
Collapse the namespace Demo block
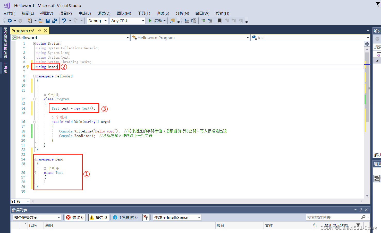(34, 159)
